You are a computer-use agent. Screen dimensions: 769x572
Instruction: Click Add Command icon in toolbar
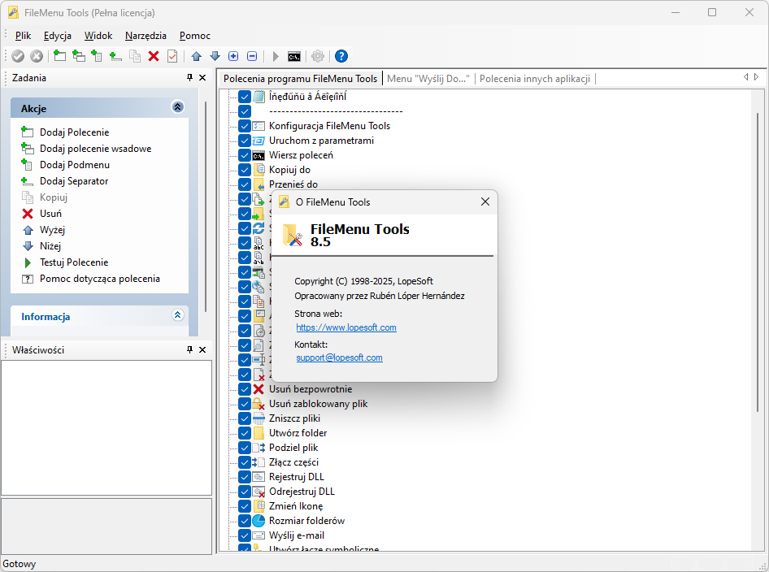click(x=60, y=56)
